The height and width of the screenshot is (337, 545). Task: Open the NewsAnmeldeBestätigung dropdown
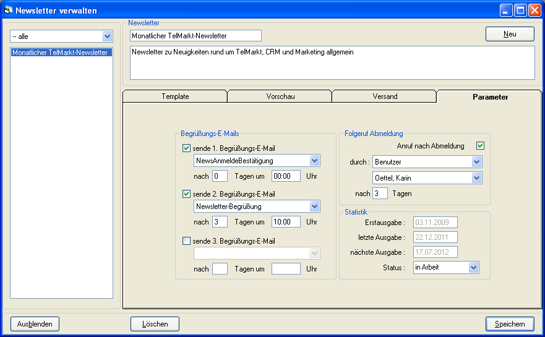click(x=314, y=161)
